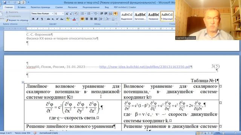
Task: Toggle underline (Ч) formatting
Action: pyautogui.click(x=42, y=19)
